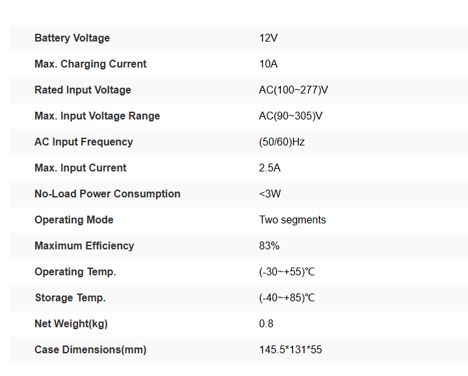Click the Max. Charging Current label
The width and height of the screenshot is (468, 376).
[x=90, y=64]
